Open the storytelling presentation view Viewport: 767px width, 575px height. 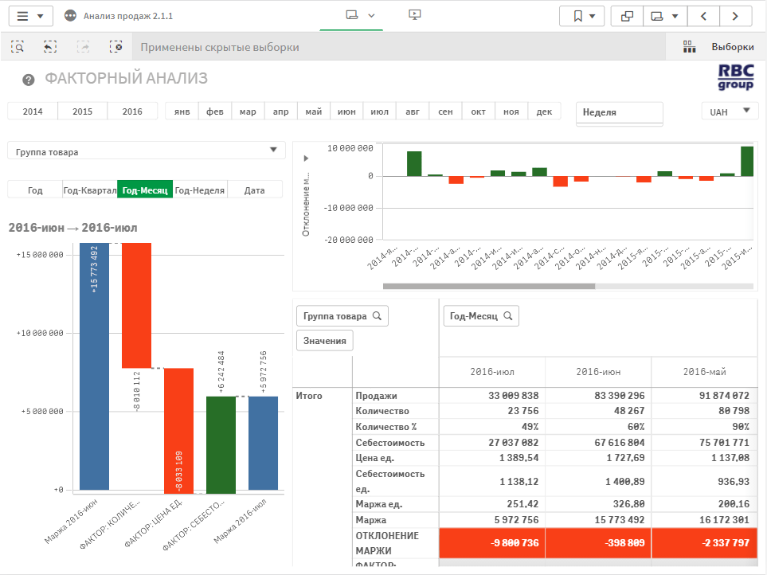414,15
